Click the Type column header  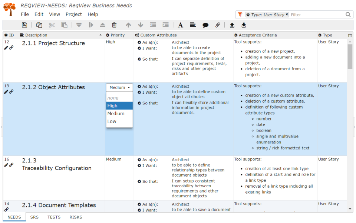click(x=332, y=35)
